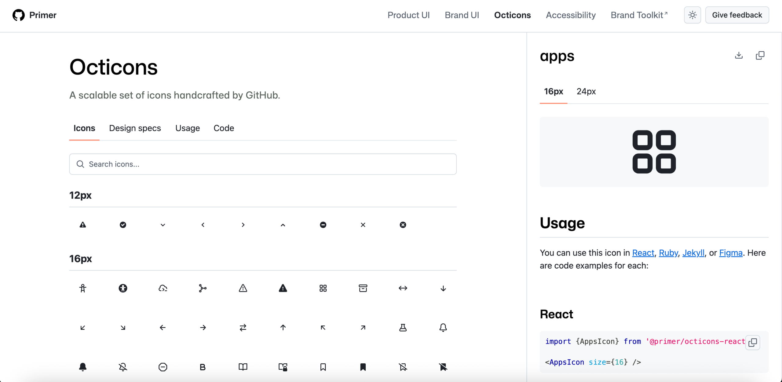Select the arrow-left icon
Viewport: 782px width, 382px height.
(163, 328)
